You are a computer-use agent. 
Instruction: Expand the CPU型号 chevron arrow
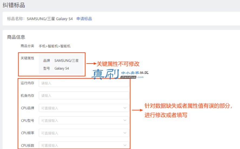[125, 121]
